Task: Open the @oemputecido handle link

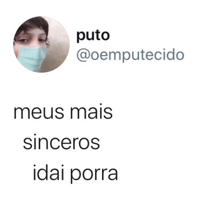Action: tap(130, 55)
